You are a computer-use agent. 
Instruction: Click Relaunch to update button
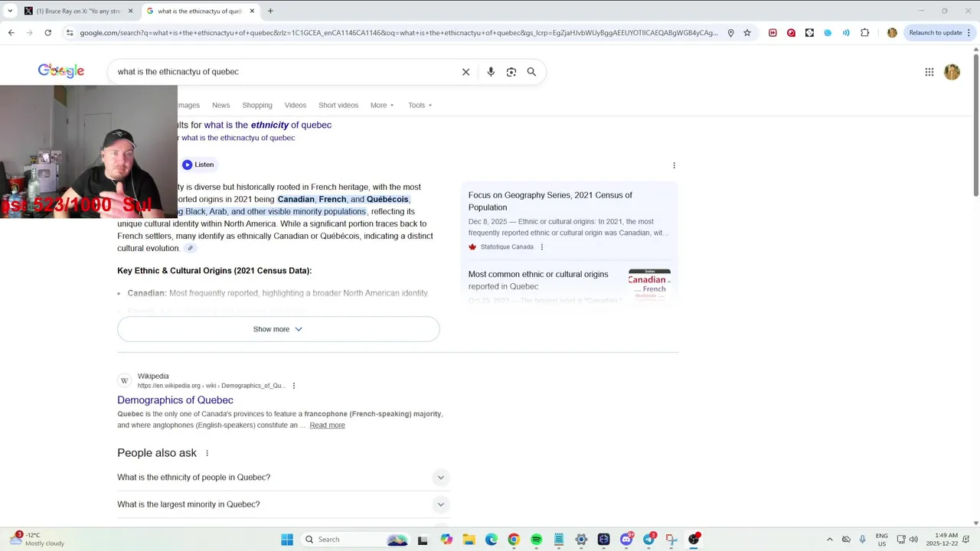(936, 33)
